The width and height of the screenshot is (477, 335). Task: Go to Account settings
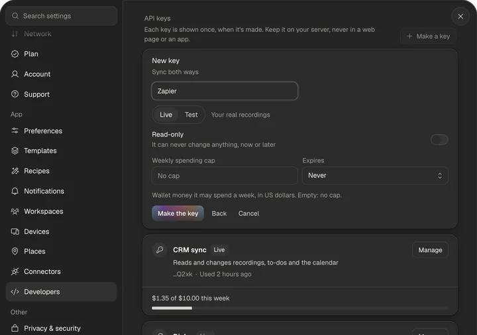61,74
